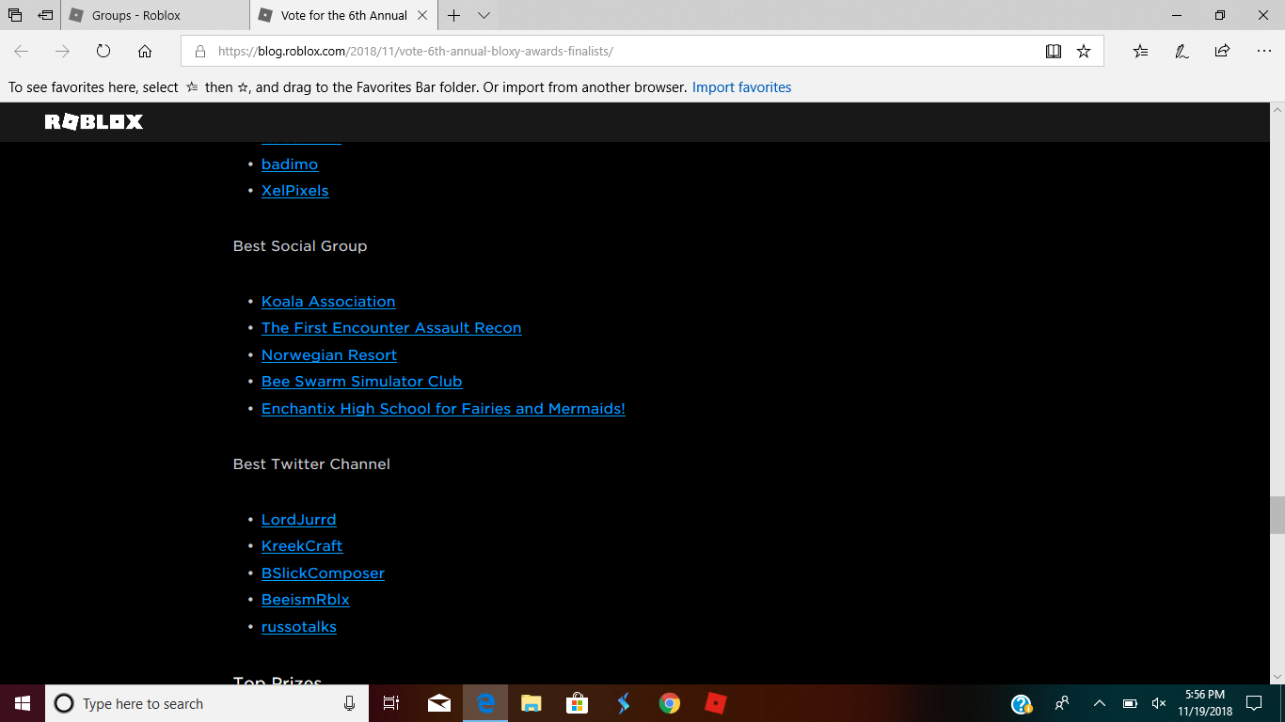Image resolution: width=1285 pixels, height=722 pixels.
Task: Open the Norwegian Resort link
Action: pyautogui.click(x=329, y=355)
